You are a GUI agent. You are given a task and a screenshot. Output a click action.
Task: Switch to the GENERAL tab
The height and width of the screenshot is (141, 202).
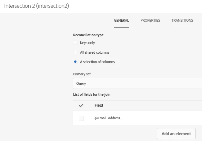121,20
